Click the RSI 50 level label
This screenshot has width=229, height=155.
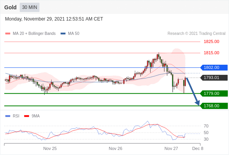click(x=206, y=133)
